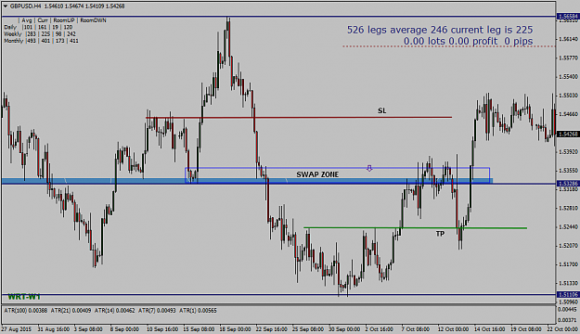Click the 1.52810 price axis label
The width and height of the screenshot is (580, 334).
point(568,208)
